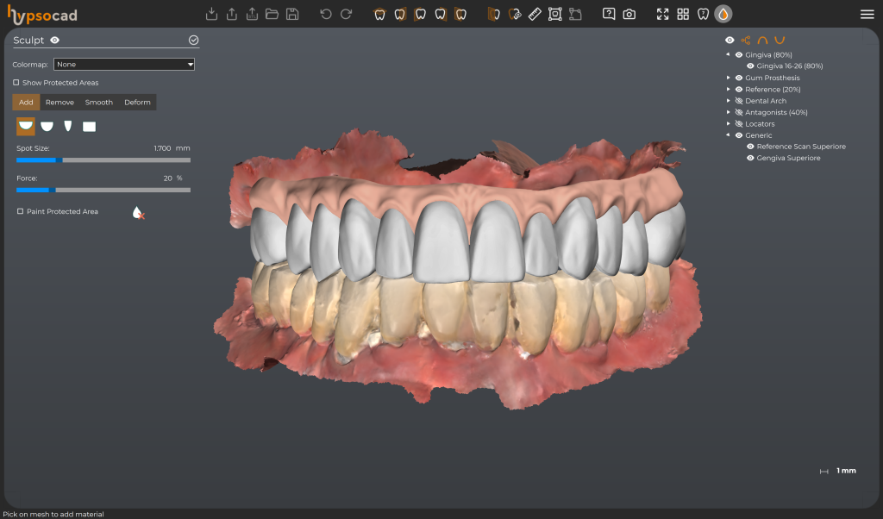Viewport: 883px width, 519px height.
Task: Click on the Spot Size slider track
Action: [x=121, y=159]
